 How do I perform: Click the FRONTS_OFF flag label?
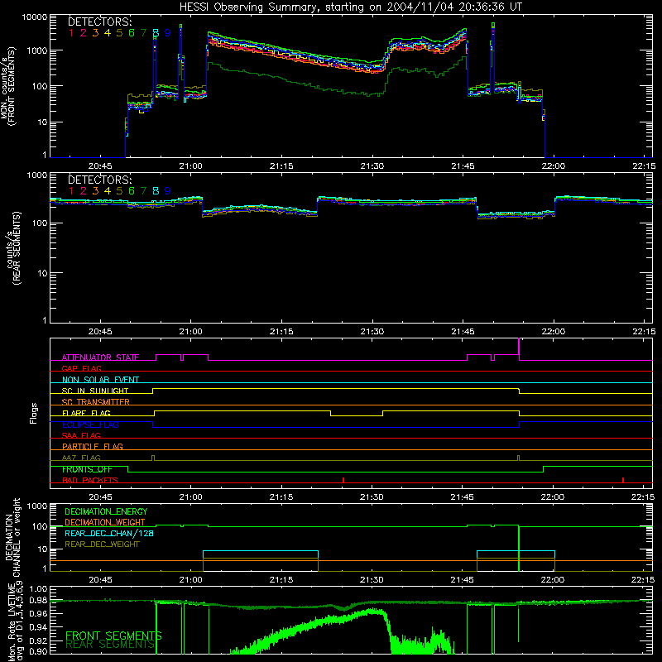[87, 469]
